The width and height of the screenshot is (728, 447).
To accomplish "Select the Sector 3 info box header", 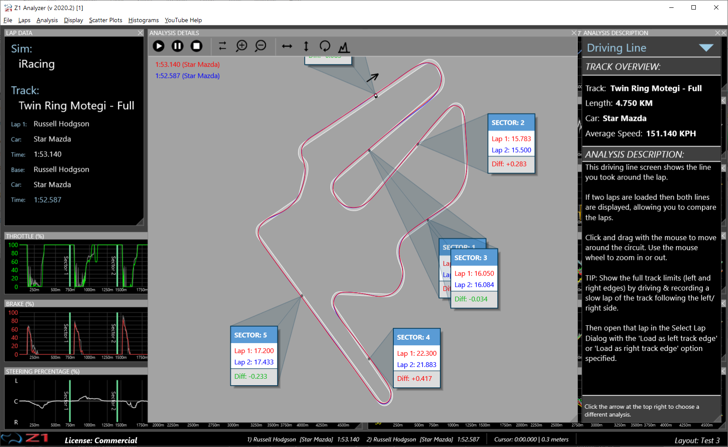I will (x=474, y=257).
